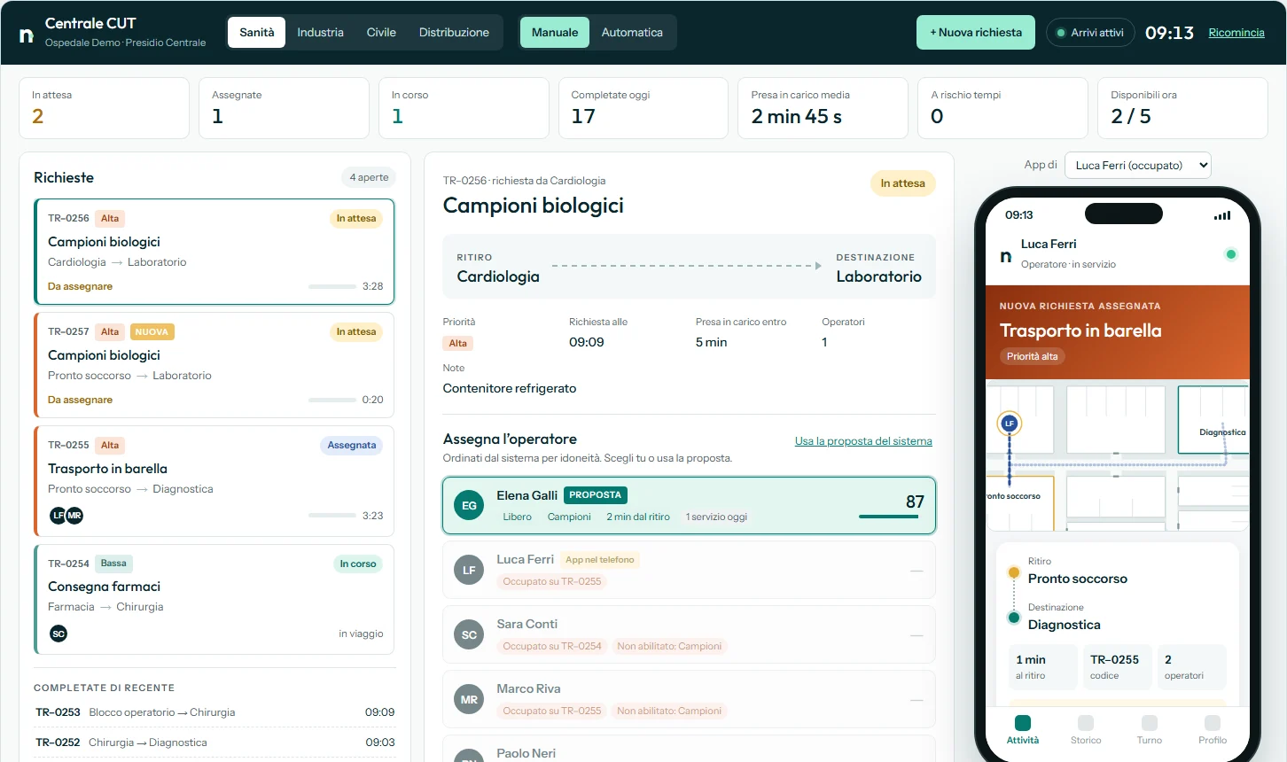Click the SC avatar in Sara Conti row

tap(469, 634)
